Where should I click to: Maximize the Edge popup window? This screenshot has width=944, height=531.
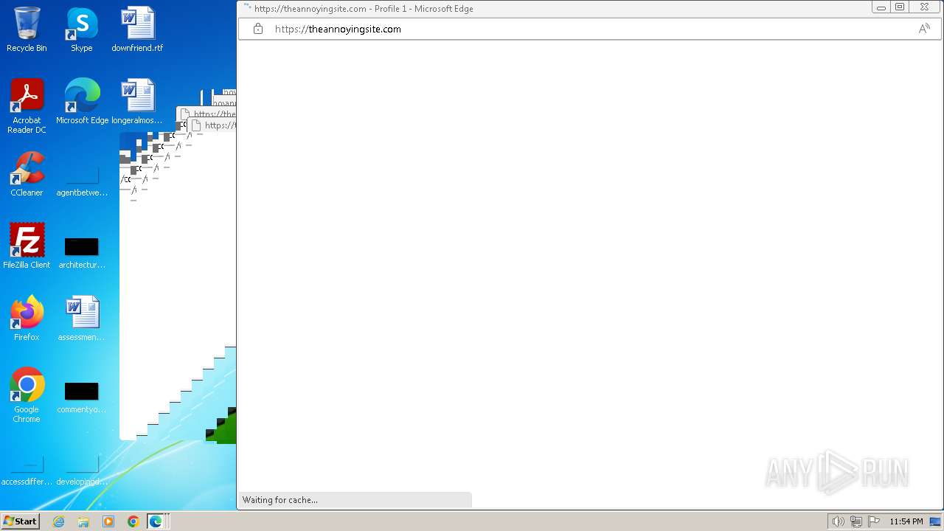(x=900, y=7)
